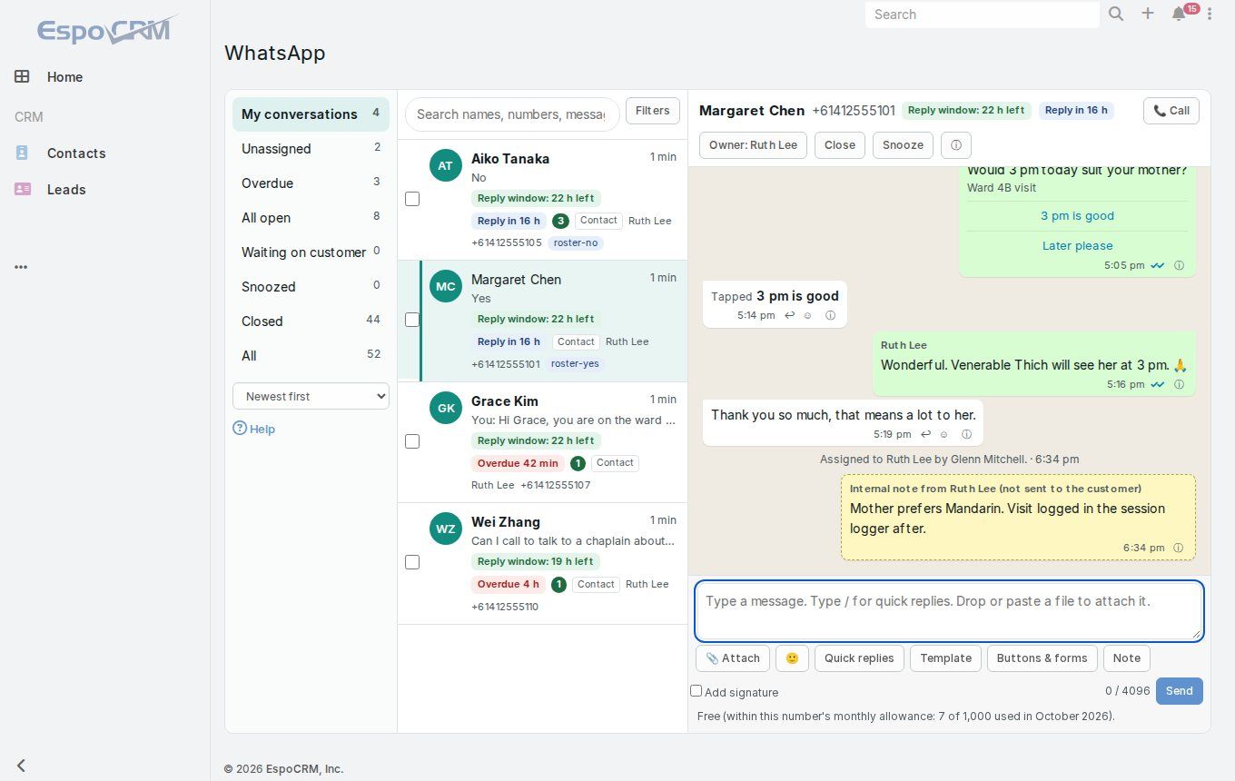The height and width of the screenshot is (781, 1235).
Task: Click the Close conversation button
Action: (x=840, y=145)
